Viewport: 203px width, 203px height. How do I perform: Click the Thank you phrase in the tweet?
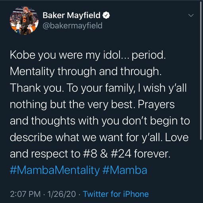[36, 88]
